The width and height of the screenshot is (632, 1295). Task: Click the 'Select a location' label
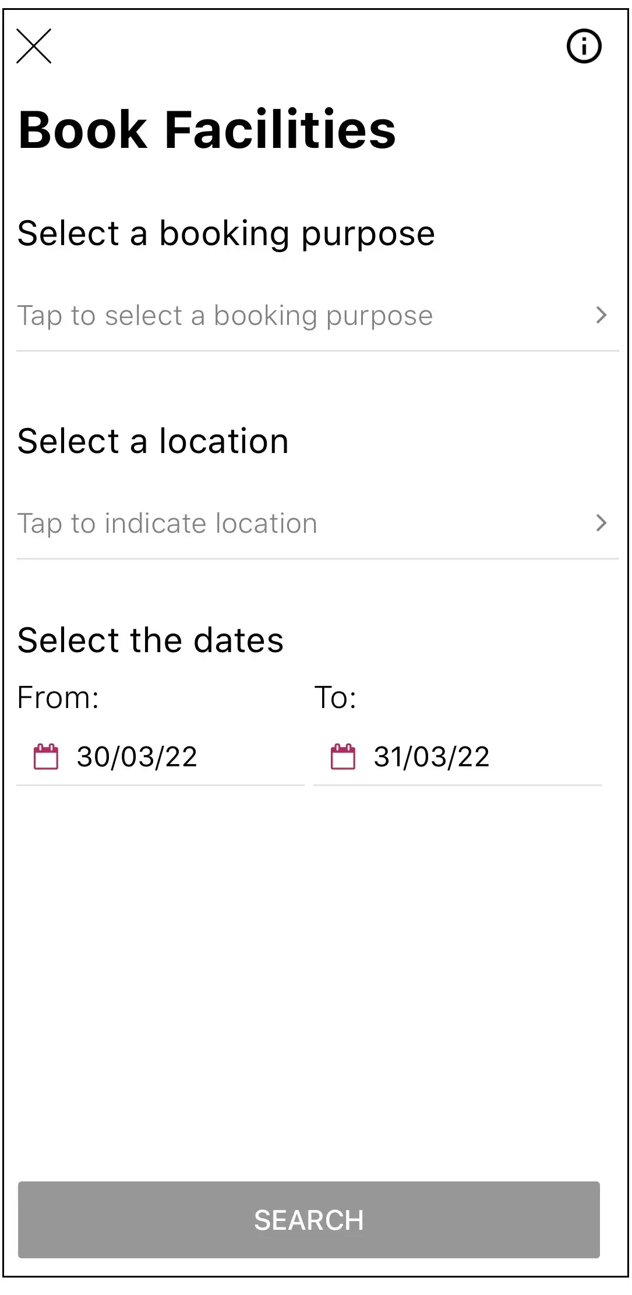coord(153,441)
